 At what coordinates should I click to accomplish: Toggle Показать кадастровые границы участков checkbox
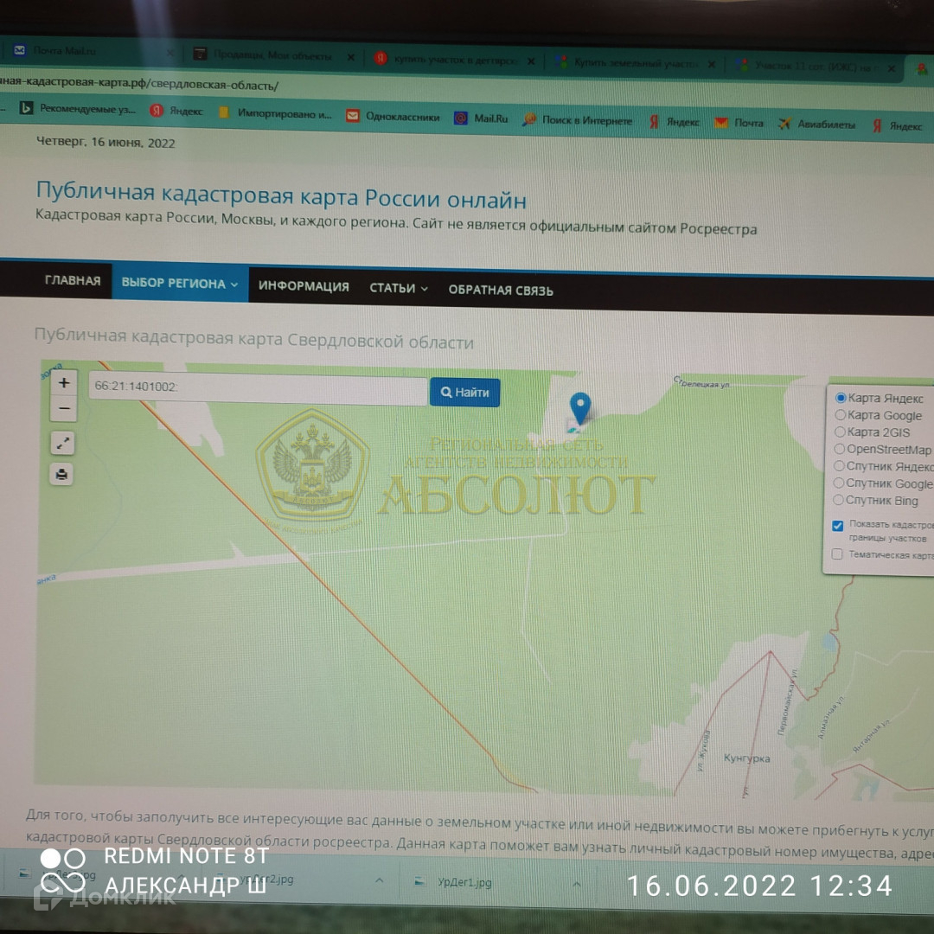(x=837, y=526)
